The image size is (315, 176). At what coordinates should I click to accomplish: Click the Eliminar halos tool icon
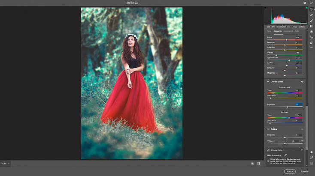point(268,150)
